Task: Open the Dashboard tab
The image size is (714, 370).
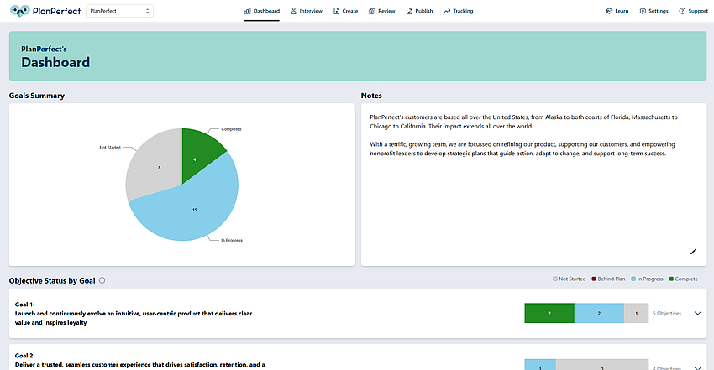Action: (x=262, y=11)
